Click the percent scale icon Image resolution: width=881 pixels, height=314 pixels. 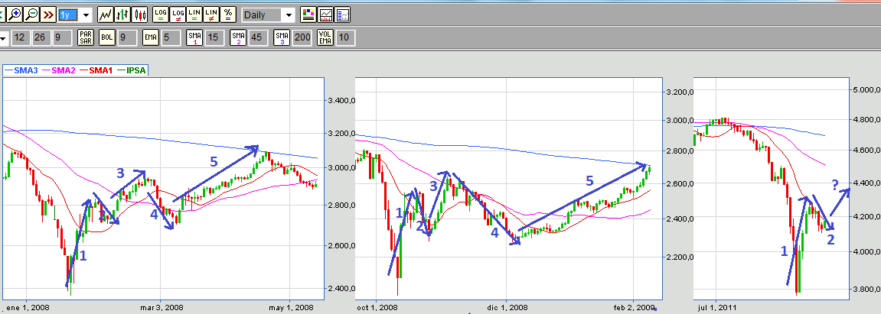pyautogui.click(x=228, y=15)
